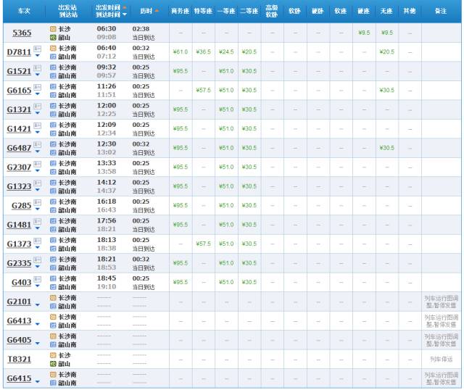The height and width of the screenshot is (390, 464).
Task: Click the card icon beside train G1421
Action: (x=37, y=125)
